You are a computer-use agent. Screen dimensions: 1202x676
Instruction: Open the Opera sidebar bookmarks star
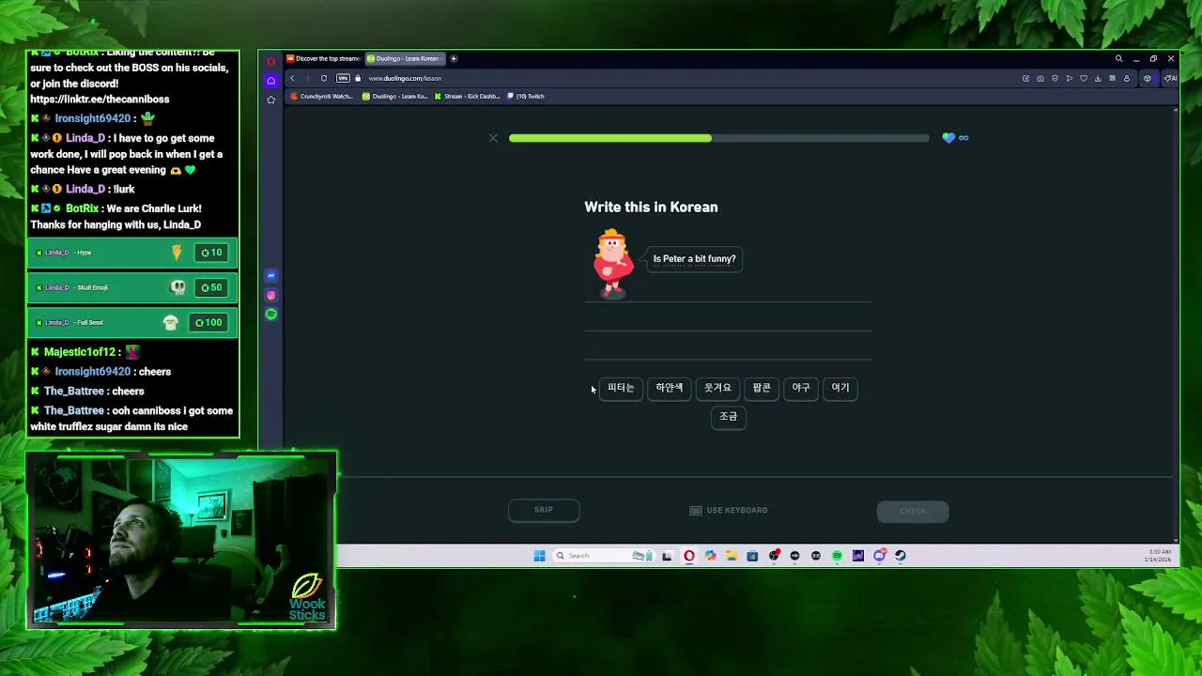click(271, 100)
